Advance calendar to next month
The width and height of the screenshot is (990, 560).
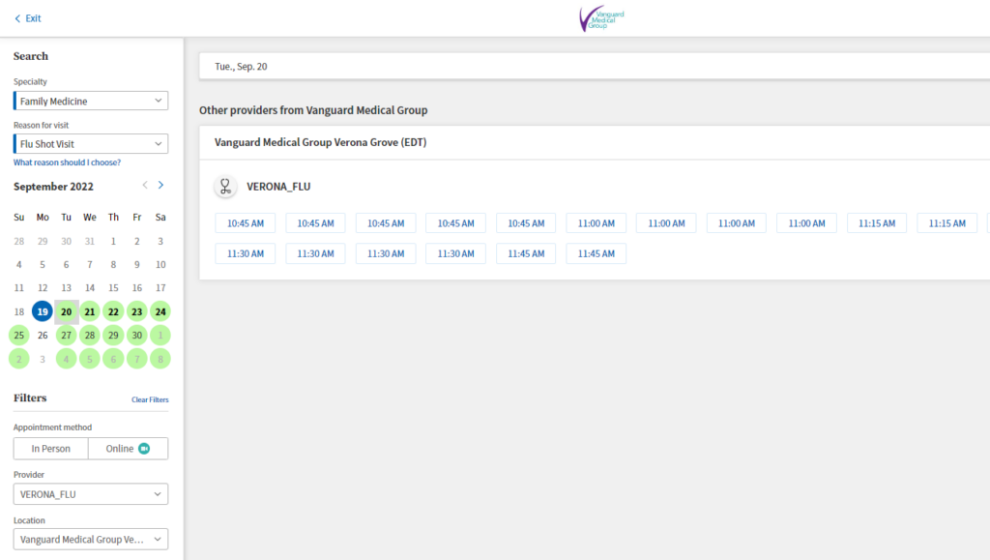[160, 185]
